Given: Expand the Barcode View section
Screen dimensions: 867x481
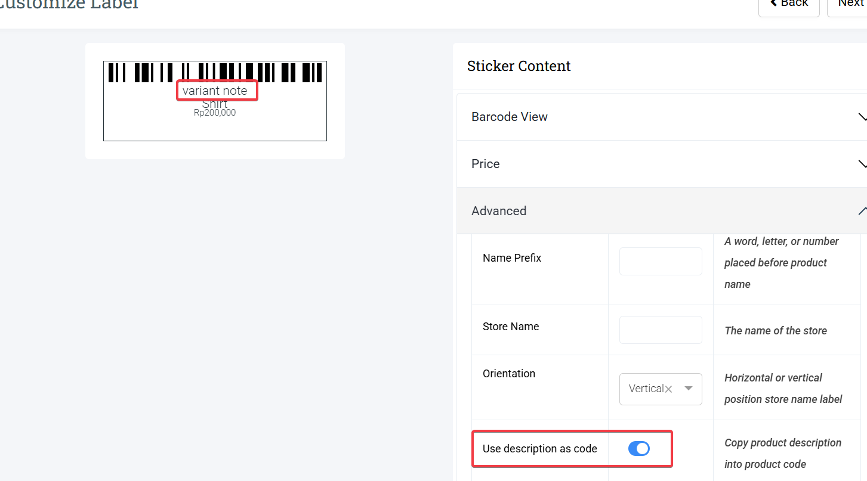Looking at the screenshot, I should (x=510, y=117).
